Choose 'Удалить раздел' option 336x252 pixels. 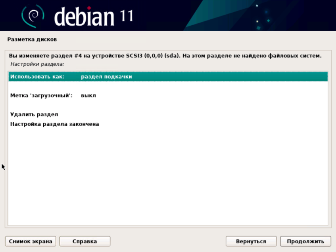coord(168,114)
